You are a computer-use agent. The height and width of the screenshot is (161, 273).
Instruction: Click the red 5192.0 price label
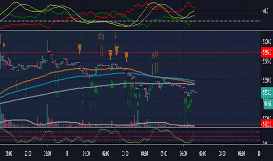[x=267, y=124]
